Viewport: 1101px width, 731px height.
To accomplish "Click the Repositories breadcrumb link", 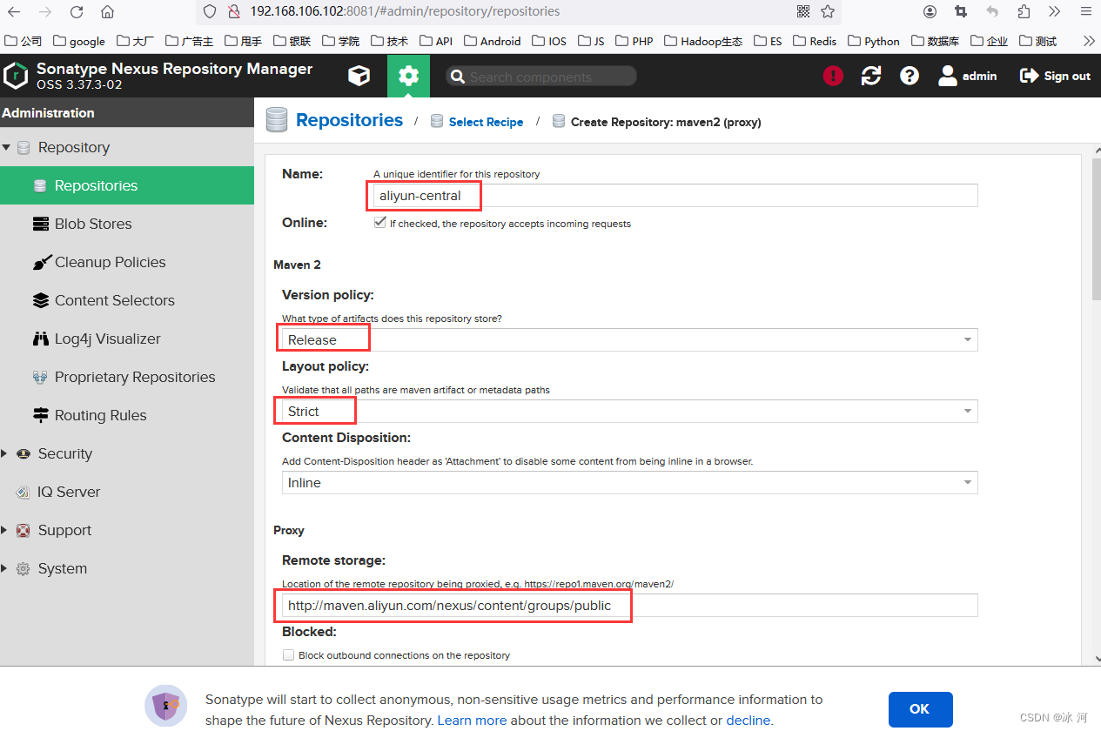I will (349, 120).
